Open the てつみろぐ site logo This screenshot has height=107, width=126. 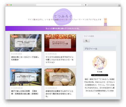click(x=63, y=17)
